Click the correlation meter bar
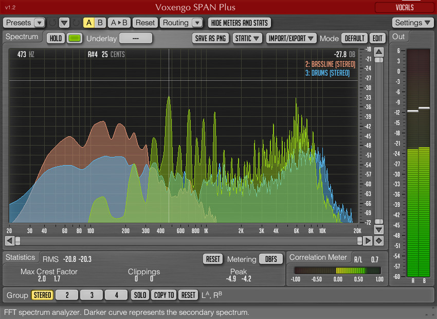437x319 pixels. [x=337, y=271]
